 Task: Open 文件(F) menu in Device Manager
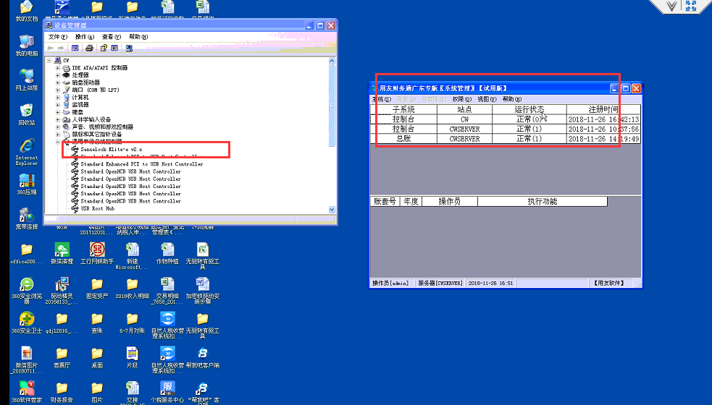coord(58,37)
